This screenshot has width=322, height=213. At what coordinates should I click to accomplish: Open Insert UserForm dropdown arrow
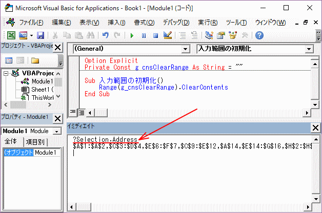[x=31, y=35]
